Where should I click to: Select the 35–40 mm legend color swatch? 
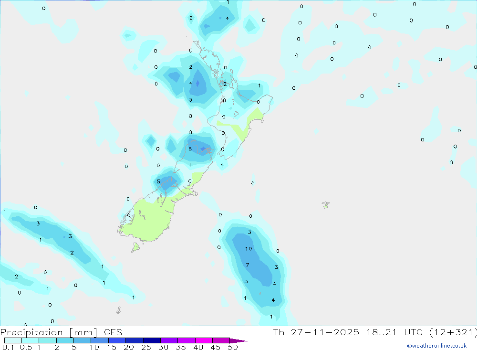187,340
